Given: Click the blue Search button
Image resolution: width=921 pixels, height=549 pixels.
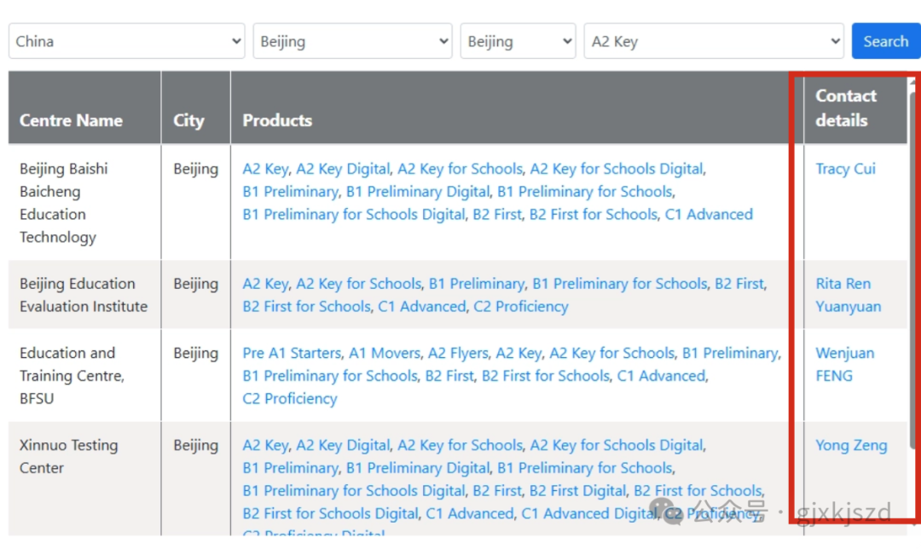Looking at the screenshot, I should pos(886,41).
